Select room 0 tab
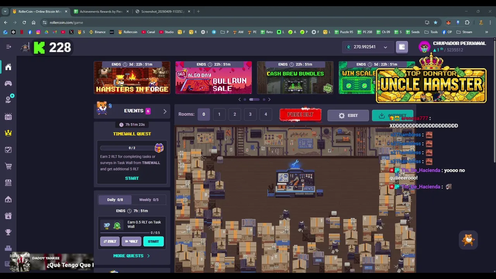This screenshot has height=279, width=496. pyautogui.click(x=203, y=114)
